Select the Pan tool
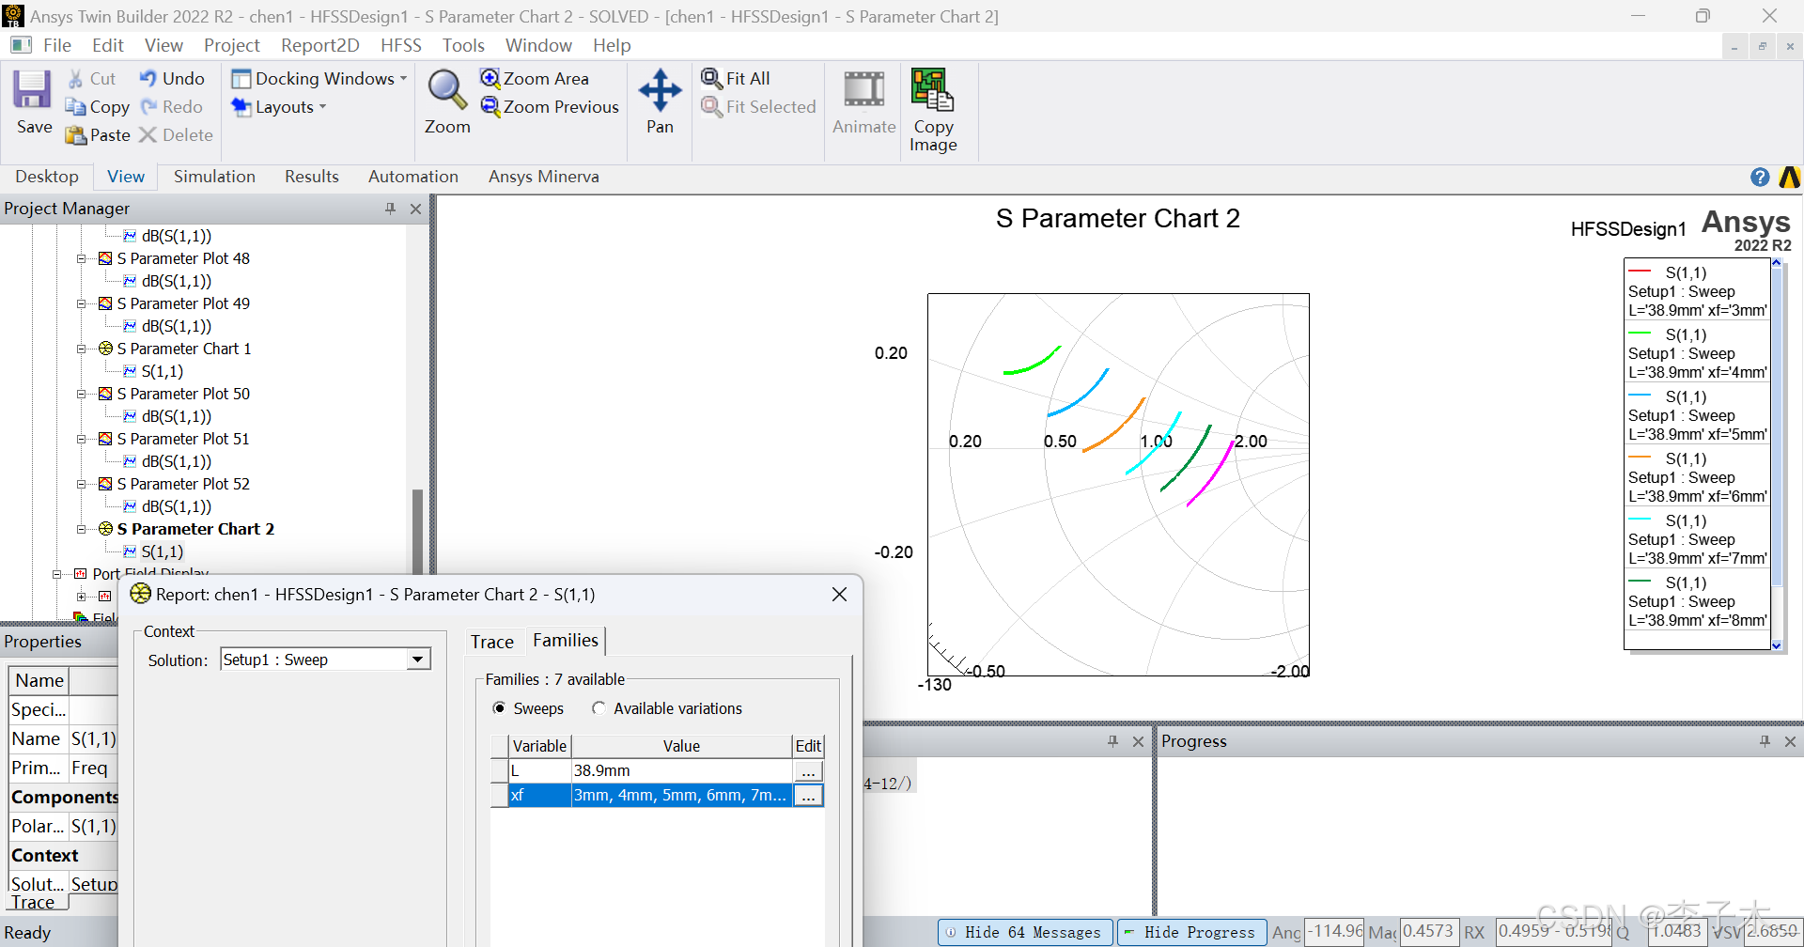Viewport: 1804px width, 947px height. pos(660,90)
